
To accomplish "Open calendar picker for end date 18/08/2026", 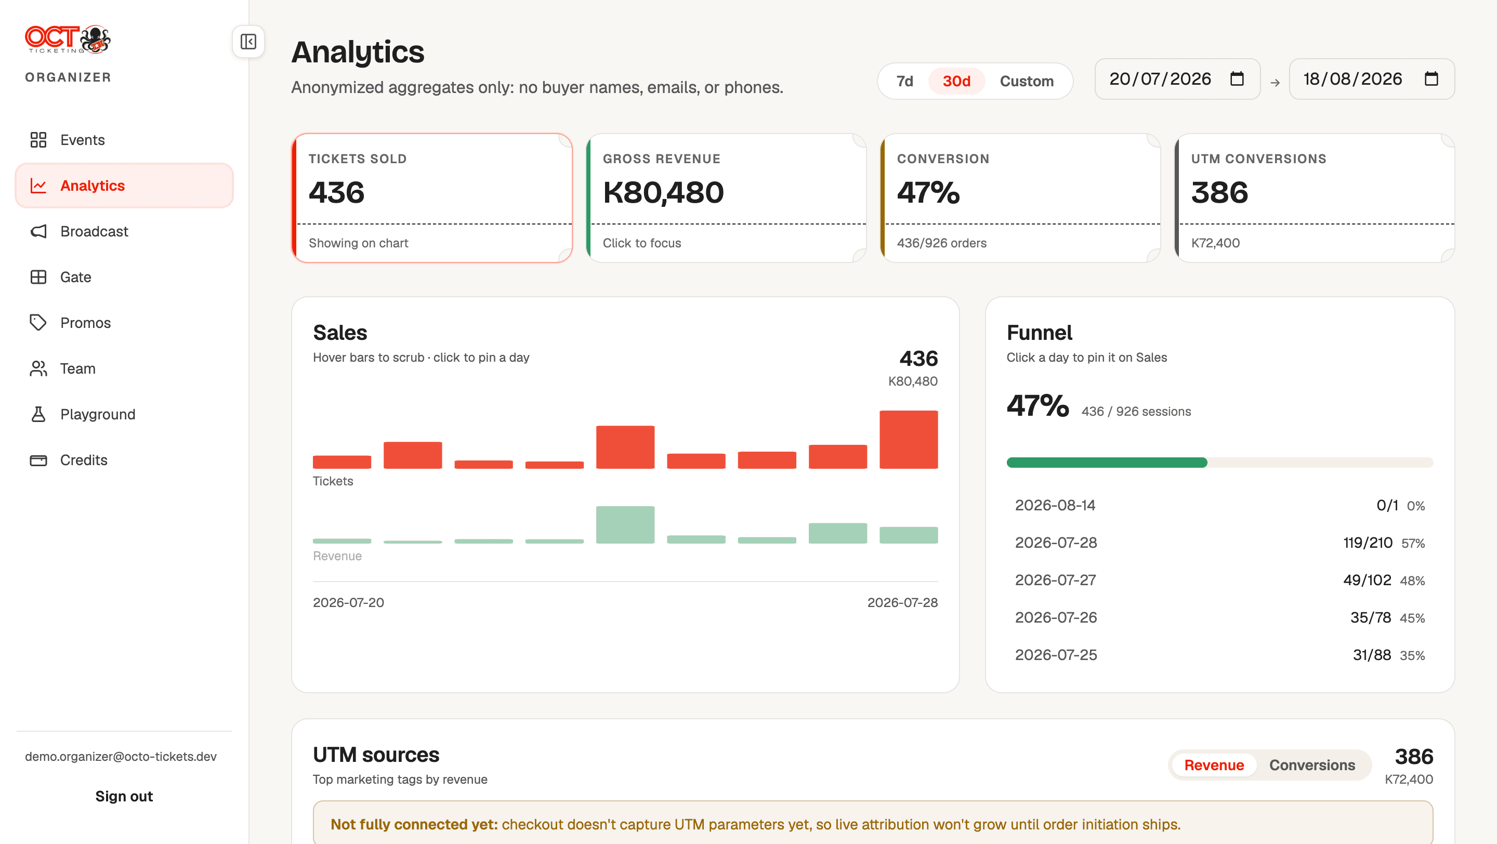I will point(1432,79).
